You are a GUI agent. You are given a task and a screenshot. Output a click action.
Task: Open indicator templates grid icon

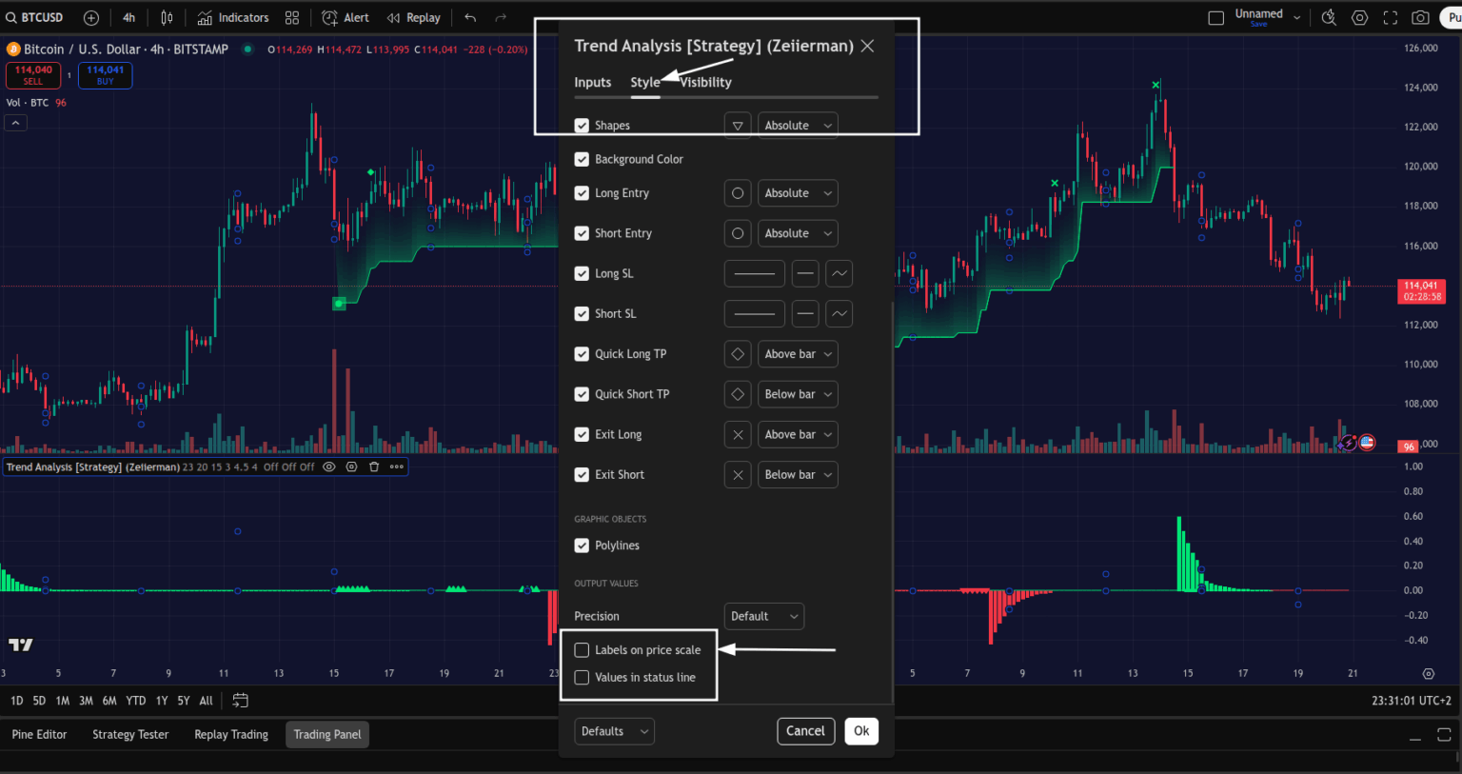point(292,17)
